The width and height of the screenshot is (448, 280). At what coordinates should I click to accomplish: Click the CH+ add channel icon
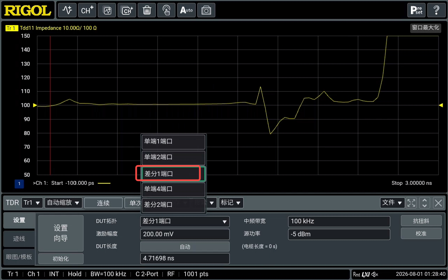pyautogui.click(x=87, y=10)
